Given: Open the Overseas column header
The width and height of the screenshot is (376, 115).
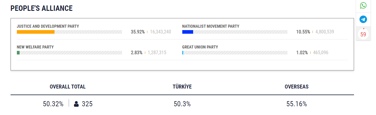Looking at the screenshot, I should click(x=297, y=87).
